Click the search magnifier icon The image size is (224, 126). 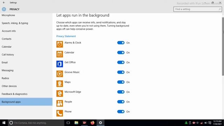[219, 9]
